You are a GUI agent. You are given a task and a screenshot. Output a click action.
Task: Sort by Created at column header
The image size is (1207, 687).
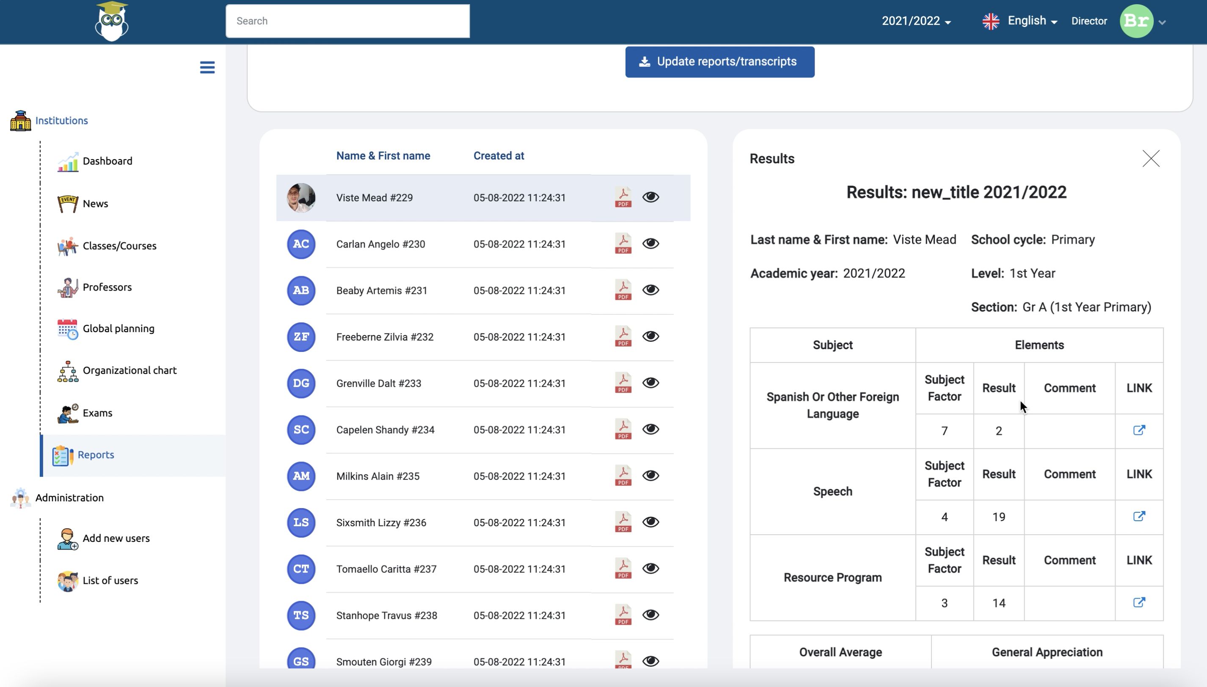tap(499, 156)
